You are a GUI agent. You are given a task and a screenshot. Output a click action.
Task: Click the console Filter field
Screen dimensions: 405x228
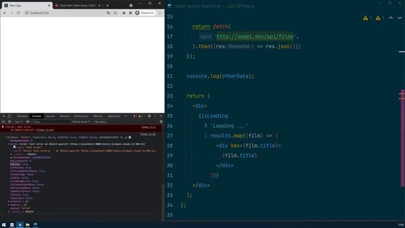point(51,122)
